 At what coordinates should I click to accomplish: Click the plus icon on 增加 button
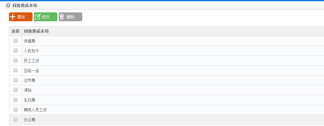[x=13, y=17]
